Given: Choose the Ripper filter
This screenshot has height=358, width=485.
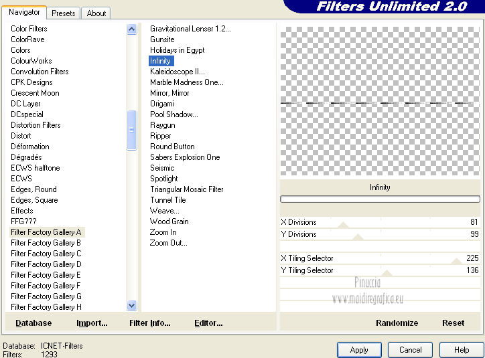Looking at the screenshot, I should click(161, 136).
